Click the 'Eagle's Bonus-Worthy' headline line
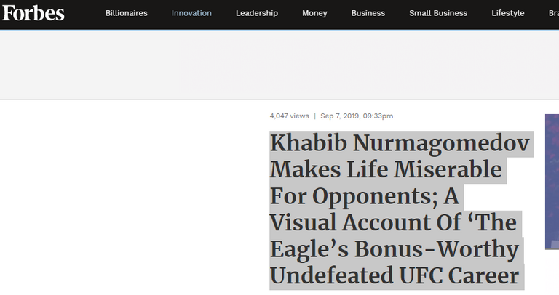Image resolution: width=559 pixels, height=295 pixels. (394, 249)
